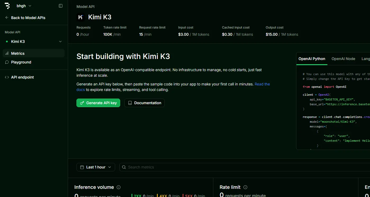370x197 pixels.
Task: Click the search magnifier icon
Action: (124, 167)
